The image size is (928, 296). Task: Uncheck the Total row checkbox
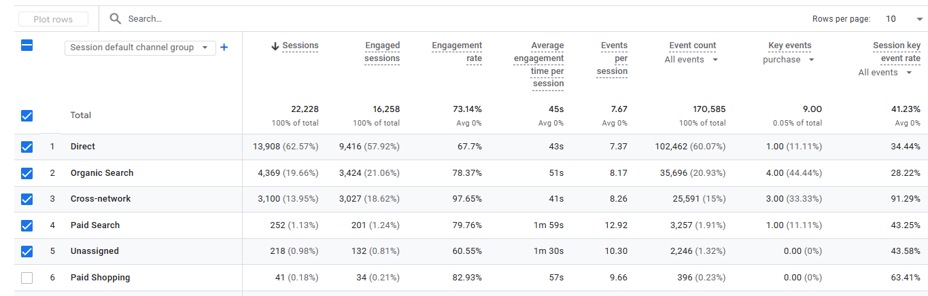click(x=27, y=115)
